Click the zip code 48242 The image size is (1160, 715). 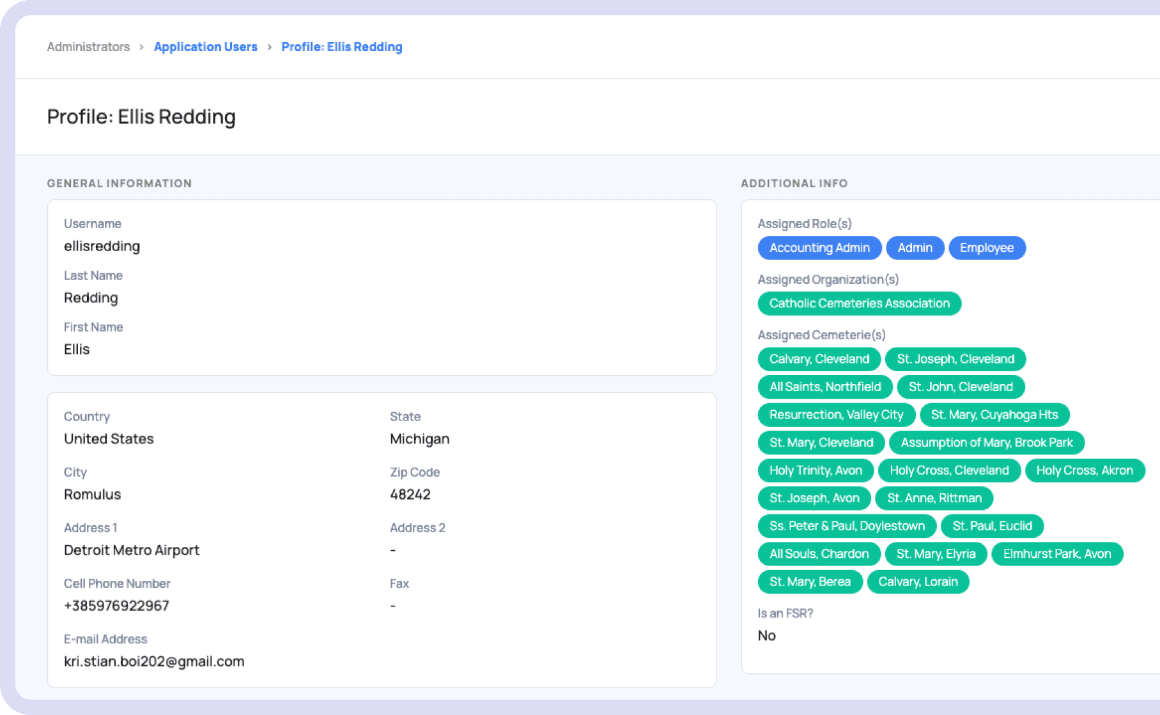coord(410,495)
